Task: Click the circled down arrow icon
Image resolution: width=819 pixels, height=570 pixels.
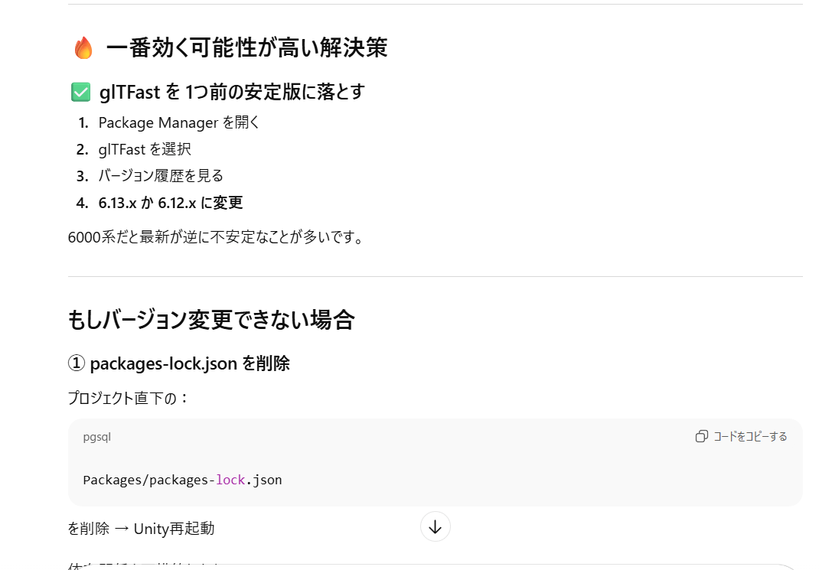Action: point(435,526)
